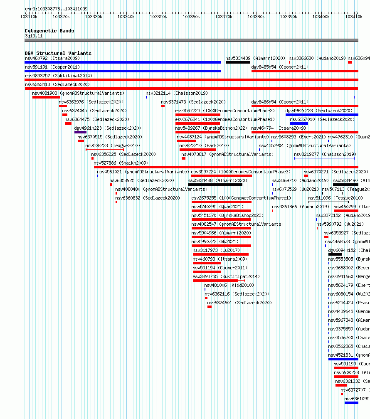Click the dgv4962n223 (Sedlazeck2020) label

[x=319, y=111]
